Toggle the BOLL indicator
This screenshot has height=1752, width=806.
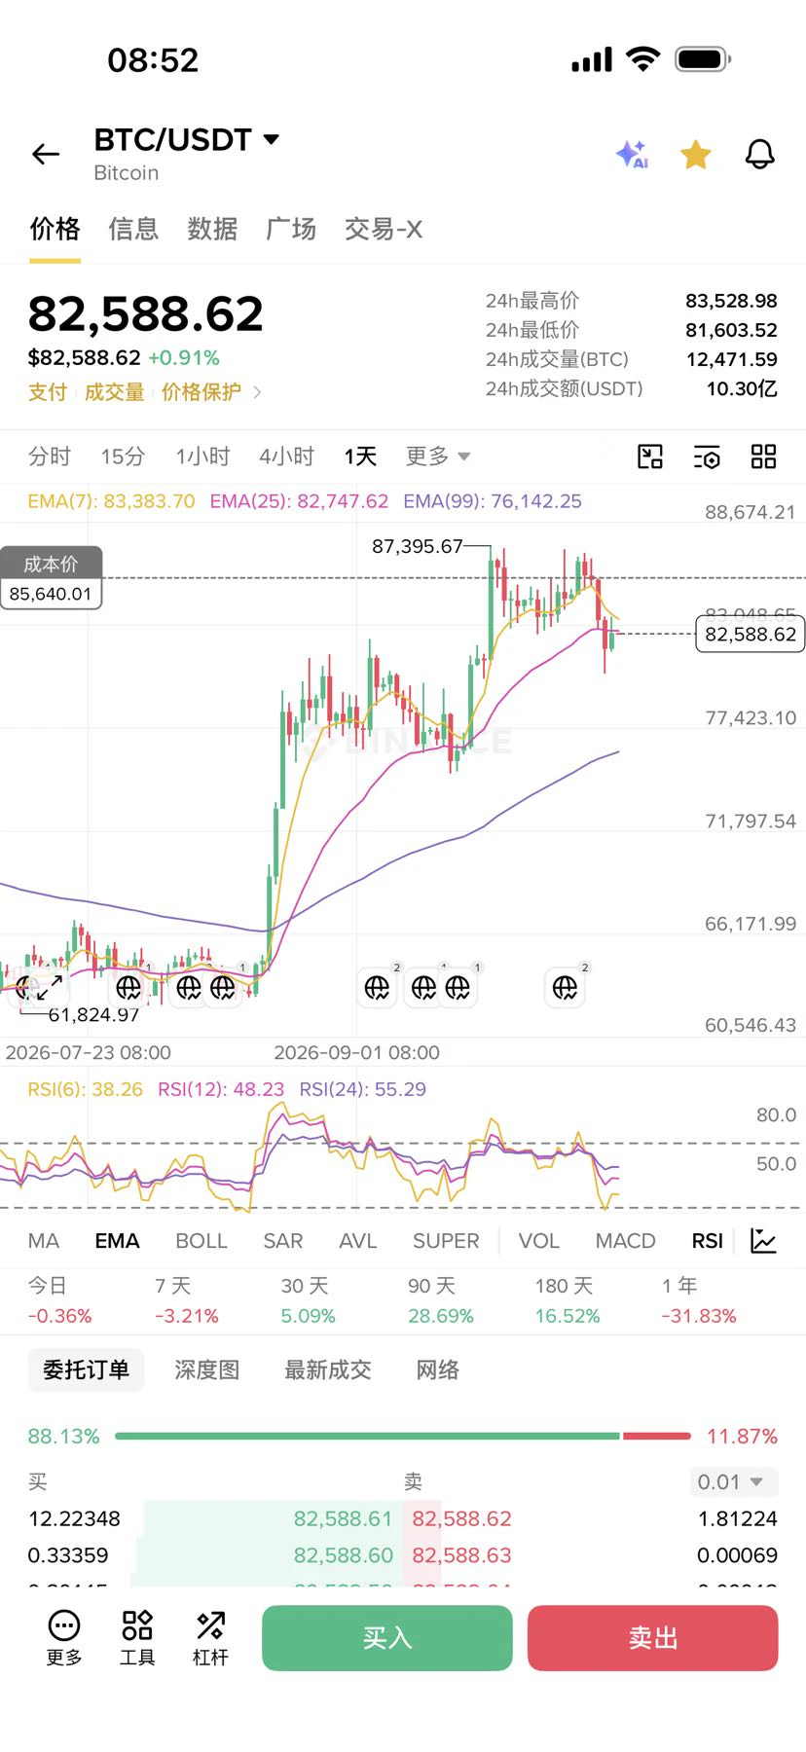point(201,1241)
